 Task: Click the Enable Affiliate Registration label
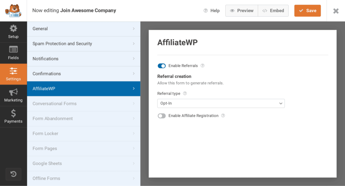[x=193, y=115]
